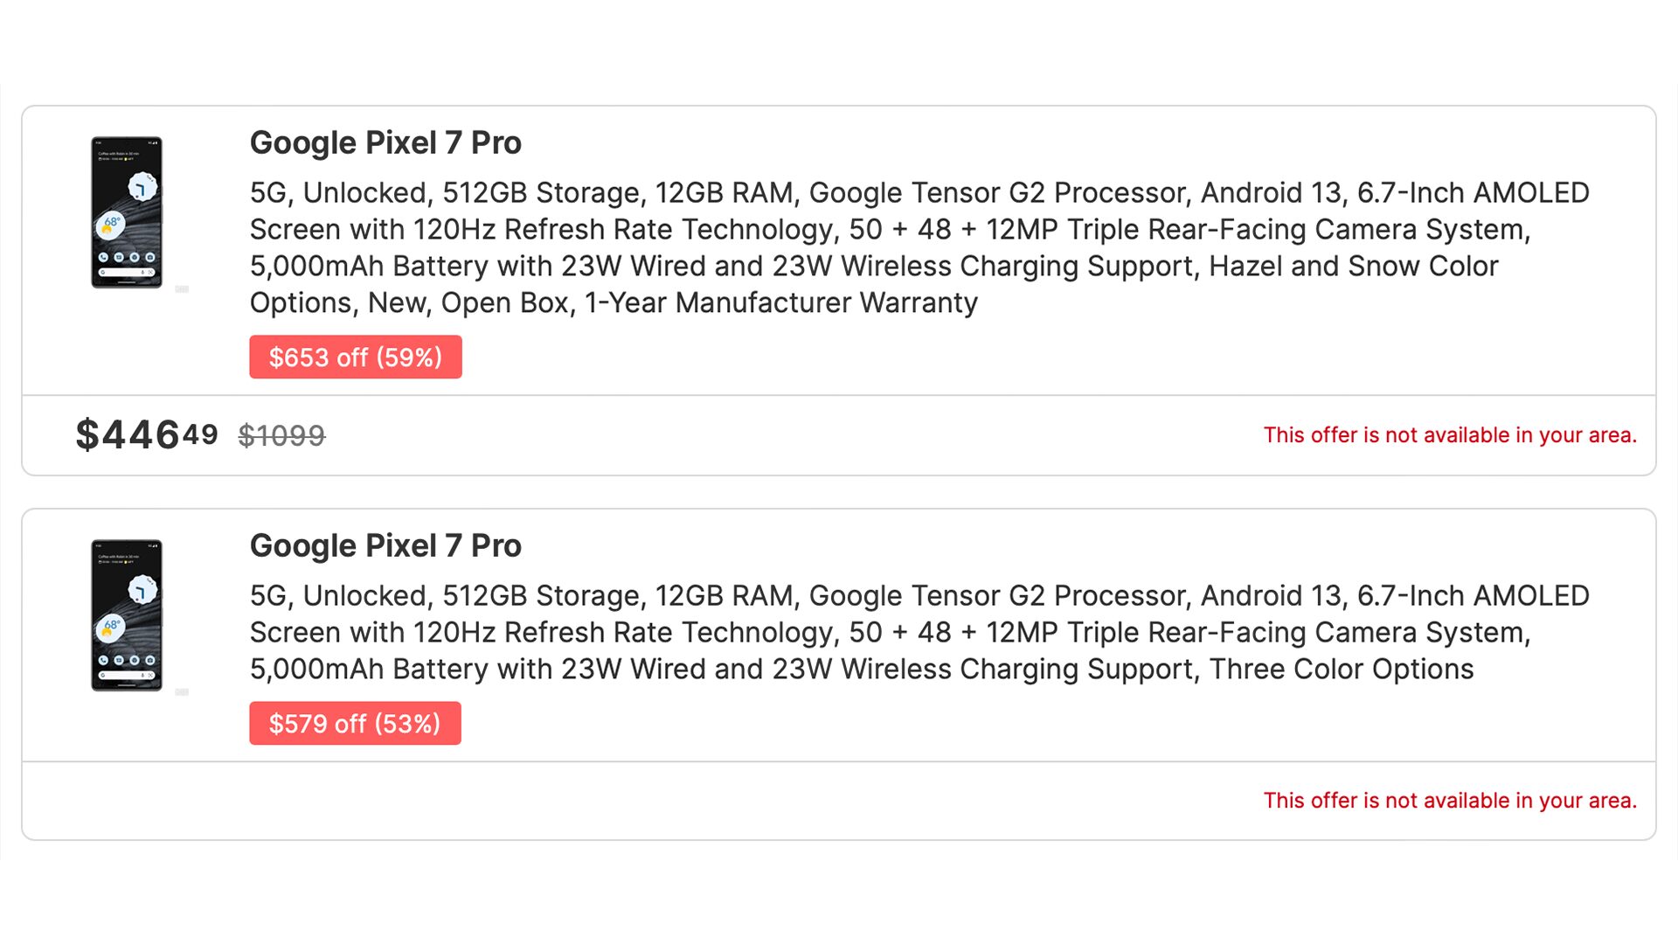Click the "New, Open Box" condition text

coord(471,302)
